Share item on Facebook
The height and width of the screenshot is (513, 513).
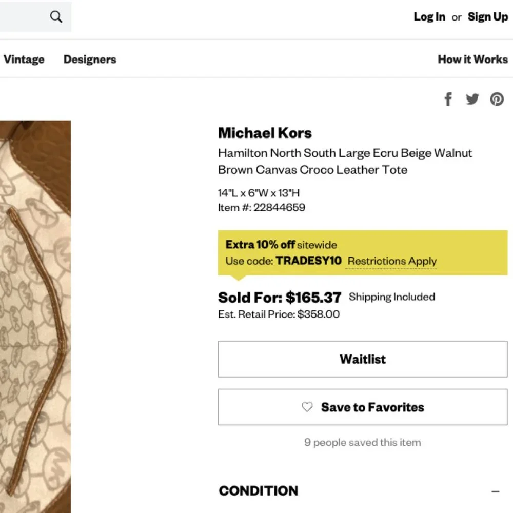448,99
